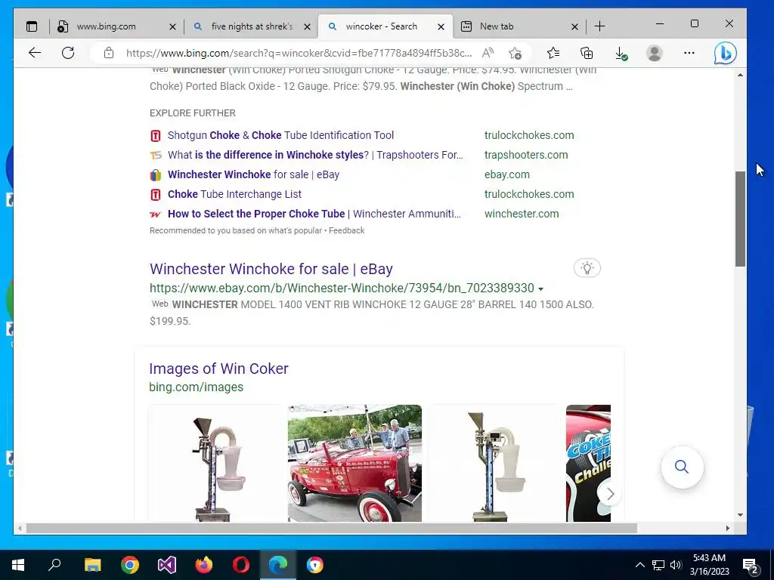
Task: Launch Opera from taskbar
Action: (241, 565)
